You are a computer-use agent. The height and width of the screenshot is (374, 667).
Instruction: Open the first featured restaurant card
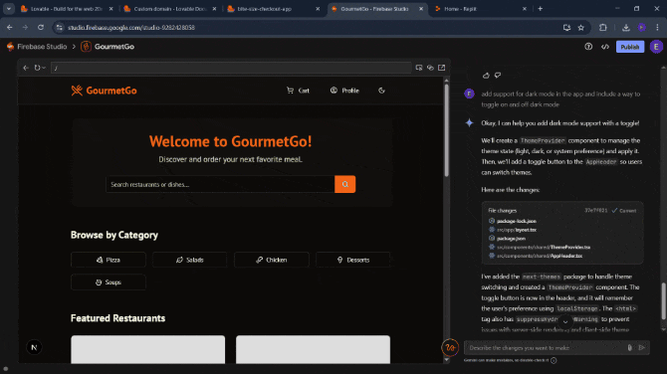click(148, 349)
